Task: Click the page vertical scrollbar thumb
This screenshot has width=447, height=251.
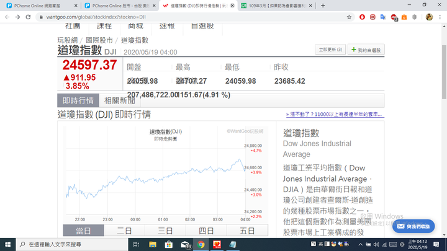Action: click(444, 72)
